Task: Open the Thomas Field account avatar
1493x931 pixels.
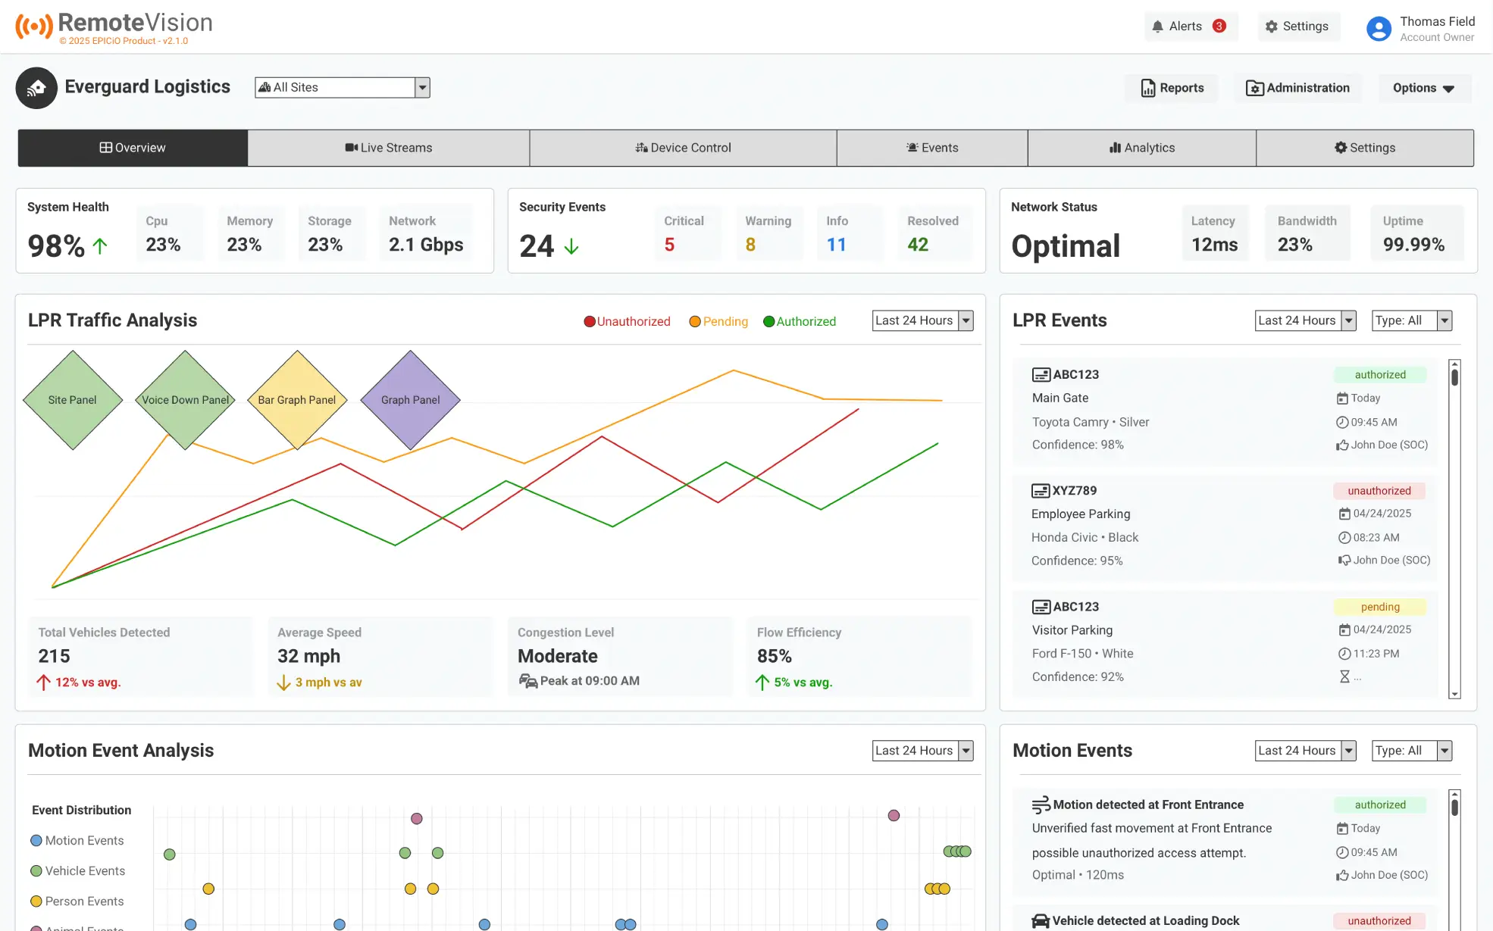Action: [x=1379, y=28]
